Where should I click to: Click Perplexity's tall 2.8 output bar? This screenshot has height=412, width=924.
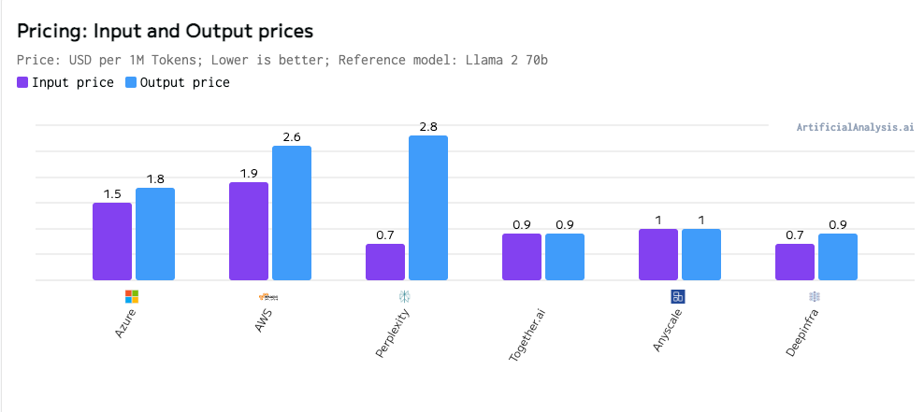[428, 207]
